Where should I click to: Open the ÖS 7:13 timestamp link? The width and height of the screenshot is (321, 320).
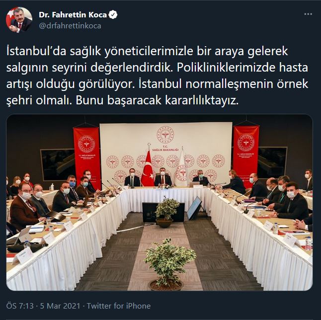point(20,306)
